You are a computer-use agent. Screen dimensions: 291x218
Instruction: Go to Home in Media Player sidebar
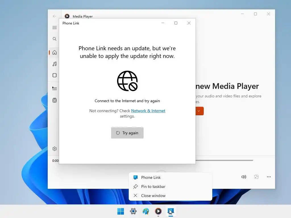55,53
